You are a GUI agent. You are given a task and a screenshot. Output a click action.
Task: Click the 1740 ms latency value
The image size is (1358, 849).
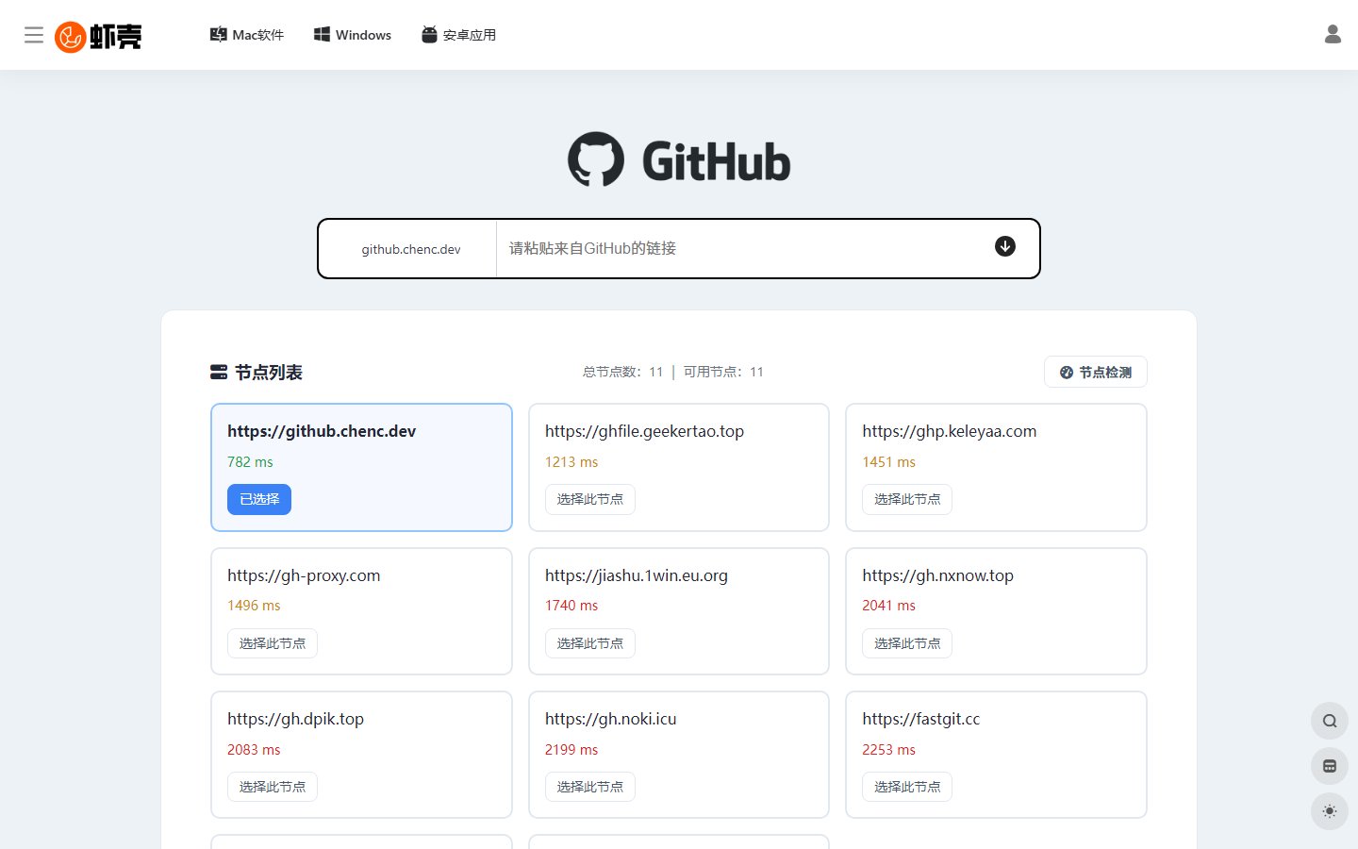571,606
